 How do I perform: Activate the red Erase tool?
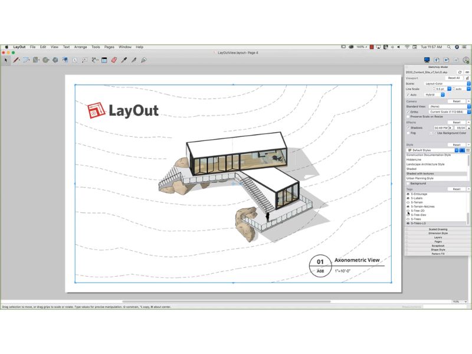[114, 60]
